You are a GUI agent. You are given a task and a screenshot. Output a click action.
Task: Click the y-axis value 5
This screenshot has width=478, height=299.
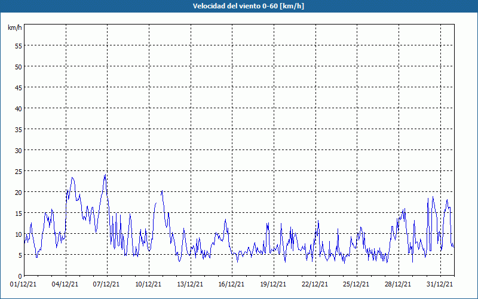tap(20, 255)
